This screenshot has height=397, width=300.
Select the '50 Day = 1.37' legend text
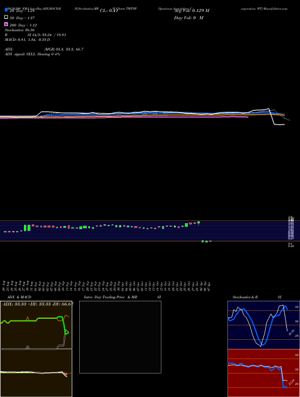(22, 18)
